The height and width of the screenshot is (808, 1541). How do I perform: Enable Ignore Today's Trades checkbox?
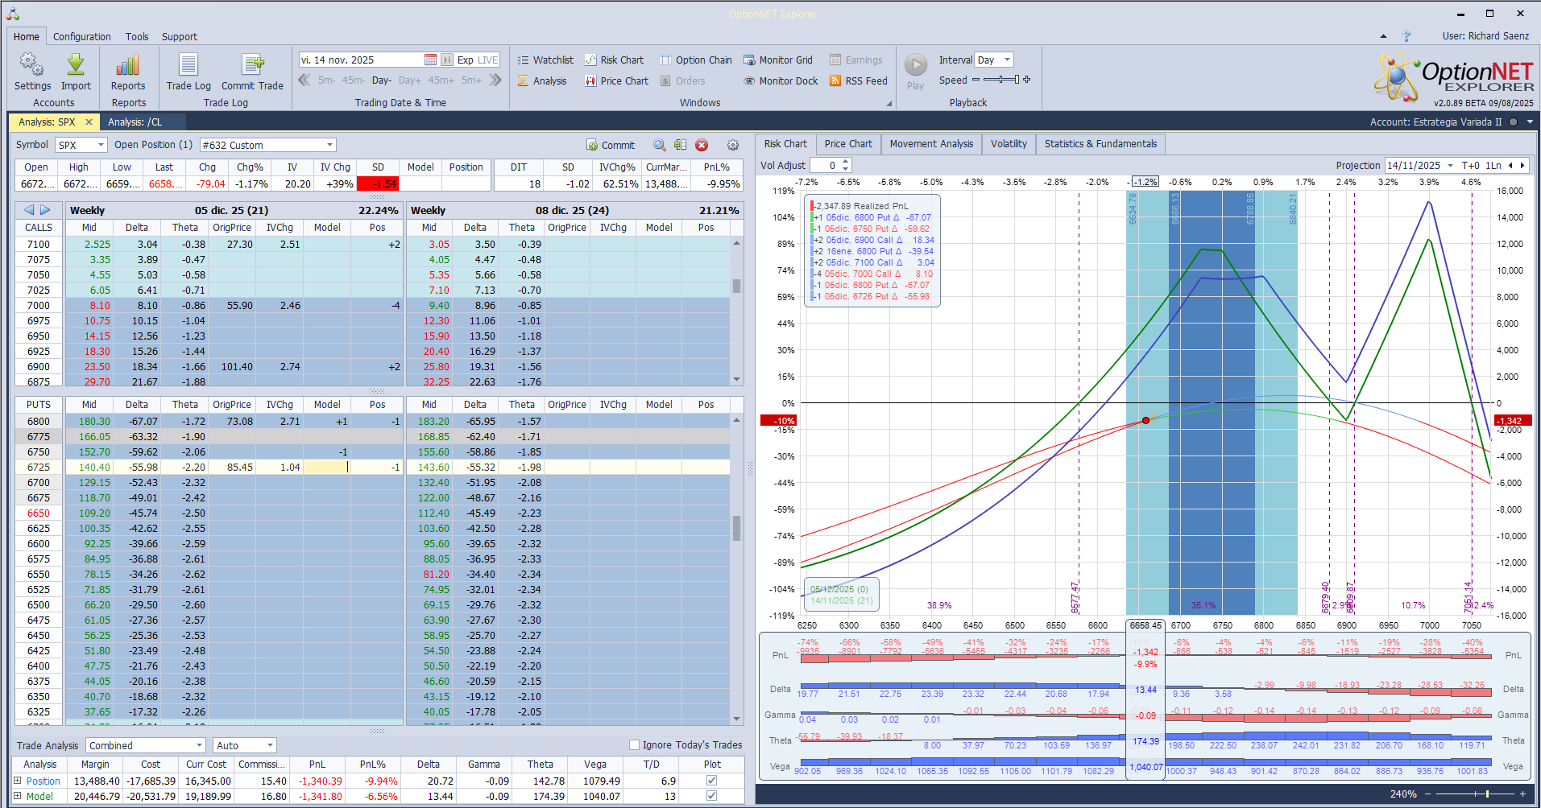635,745
